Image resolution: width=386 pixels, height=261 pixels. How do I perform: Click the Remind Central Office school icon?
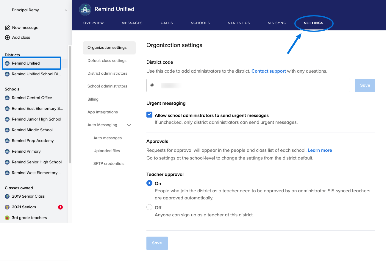click(x=7, y=98)
